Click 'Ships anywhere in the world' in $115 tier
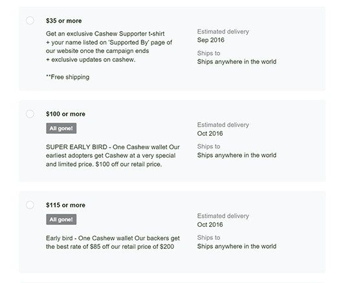Screen dimensions: 356x283 click(x=237, y=246)
